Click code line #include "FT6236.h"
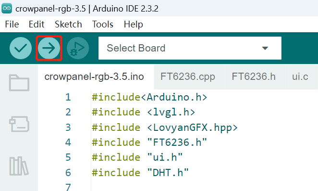This screenshot has width=318, height=191. click(x=149, y=142)
